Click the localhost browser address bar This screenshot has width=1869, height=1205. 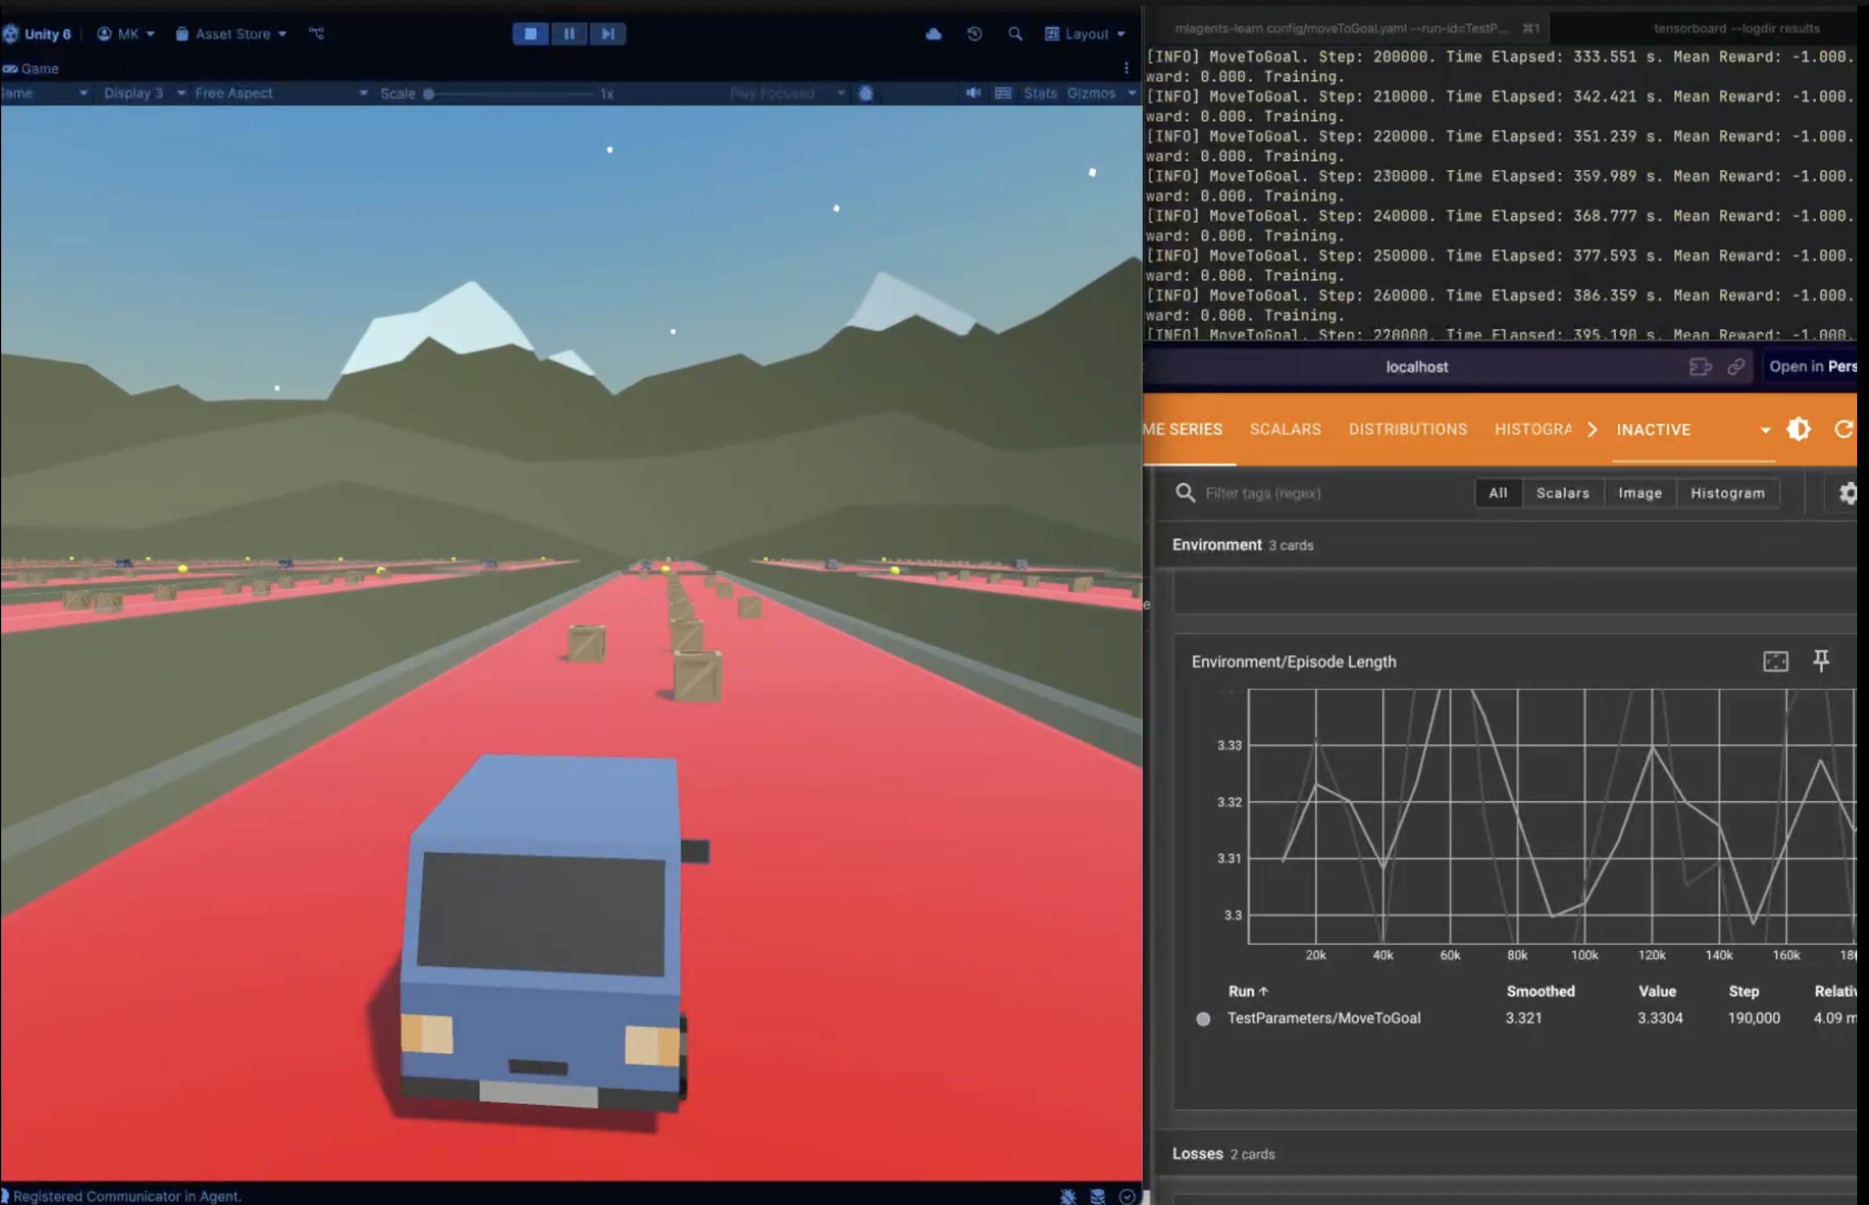[1416, 366]
